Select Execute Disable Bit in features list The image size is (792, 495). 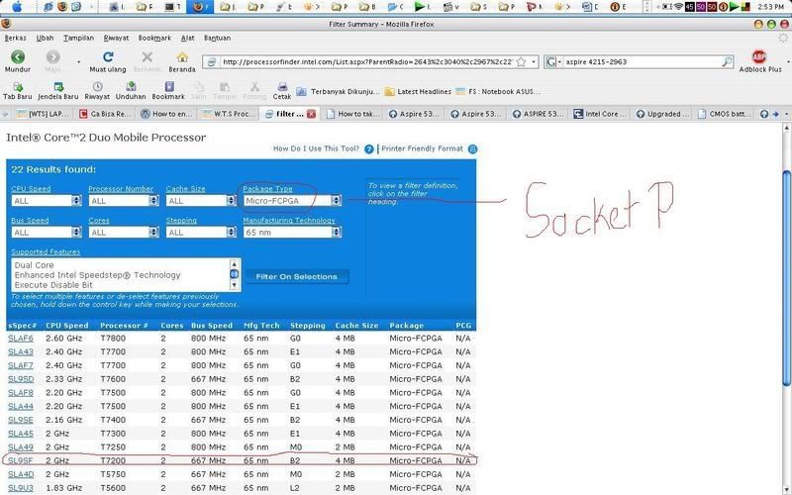pos(53,285)
